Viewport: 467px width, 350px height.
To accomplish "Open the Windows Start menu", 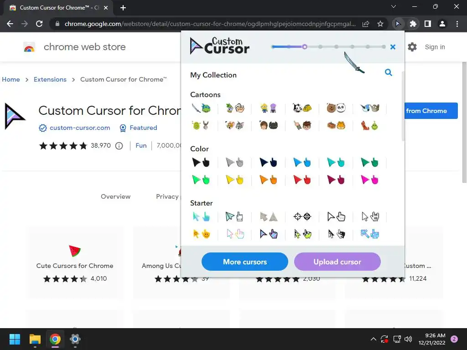I will [15, 339].
